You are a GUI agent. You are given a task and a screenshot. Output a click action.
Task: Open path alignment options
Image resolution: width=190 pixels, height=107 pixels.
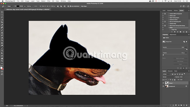(x=61, y=6)
